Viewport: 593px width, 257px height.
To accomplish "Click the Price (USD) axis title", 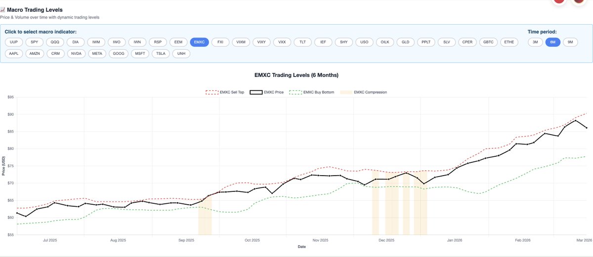I will (x=3, y=166).
